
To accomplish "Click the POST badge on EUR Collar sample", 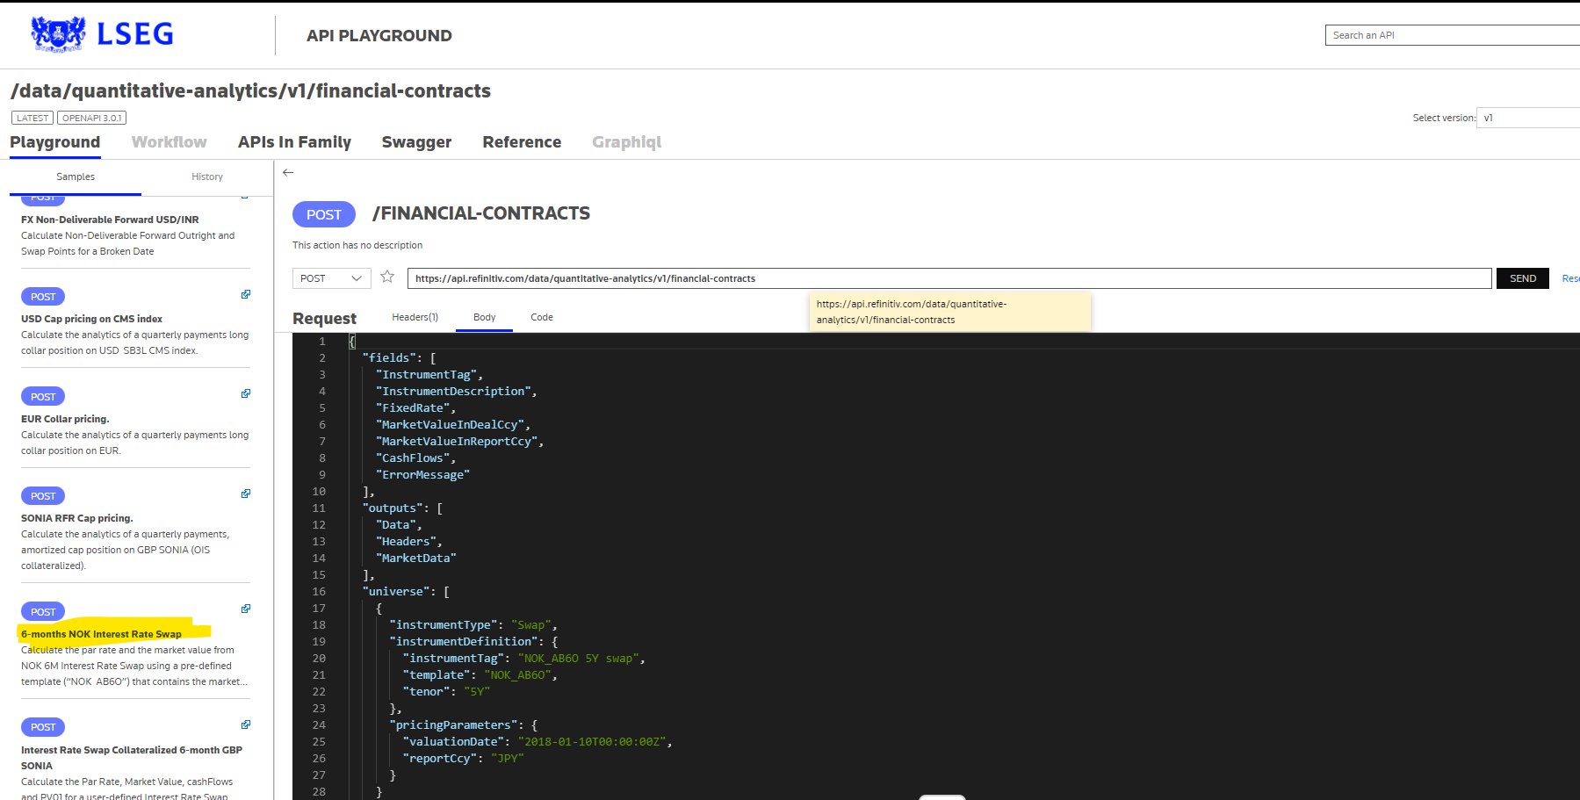I will tap(43, 397).
